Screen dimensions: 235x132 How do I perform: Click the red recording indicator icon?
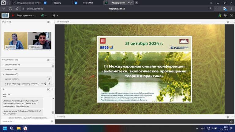(13, 15)
